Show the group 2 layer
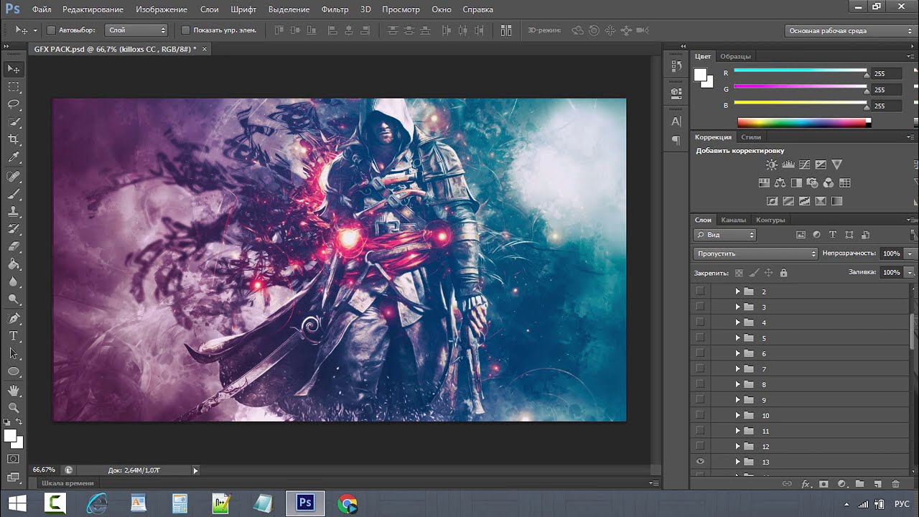The image size is (919, 517). [x=700, y=292]
